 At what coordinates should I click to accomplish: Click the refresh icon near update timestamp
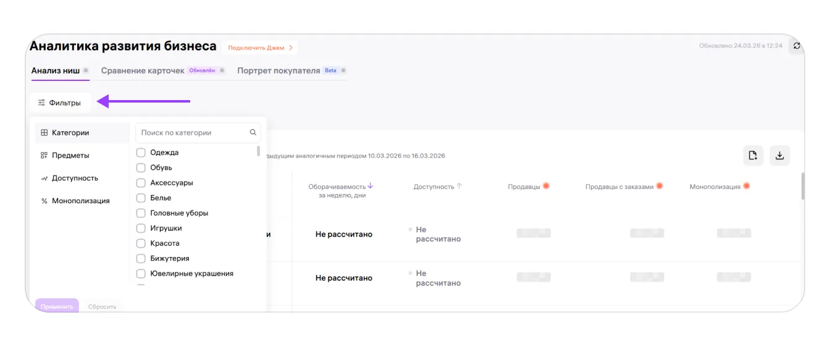click(797, 46)
